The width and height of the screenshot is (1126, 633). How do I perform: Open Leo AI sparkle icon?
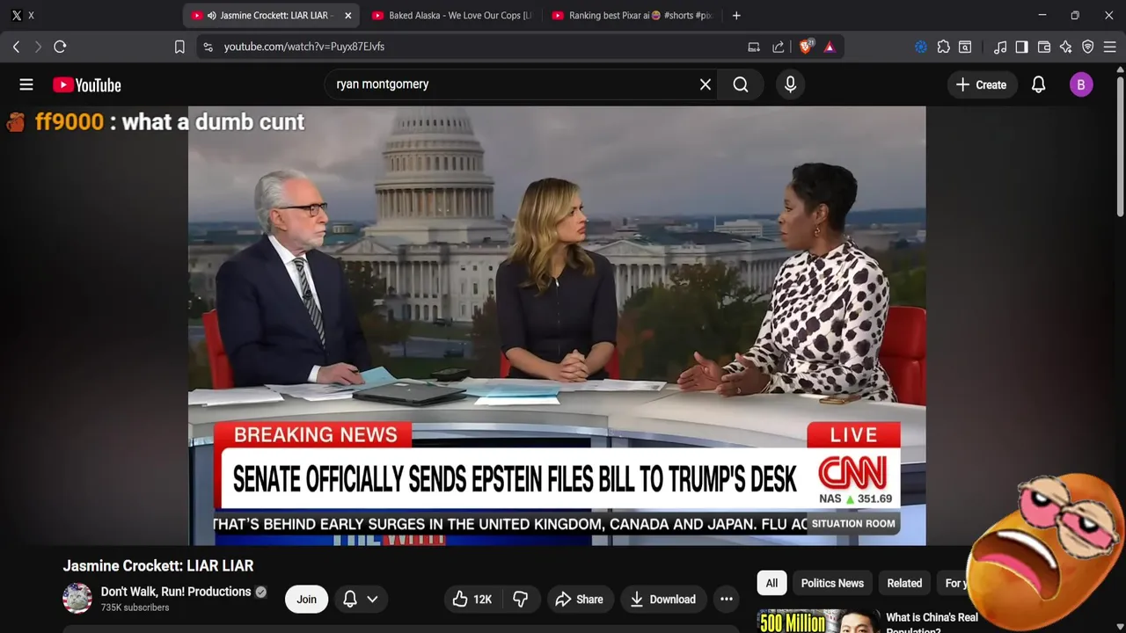click(1066, 47)
